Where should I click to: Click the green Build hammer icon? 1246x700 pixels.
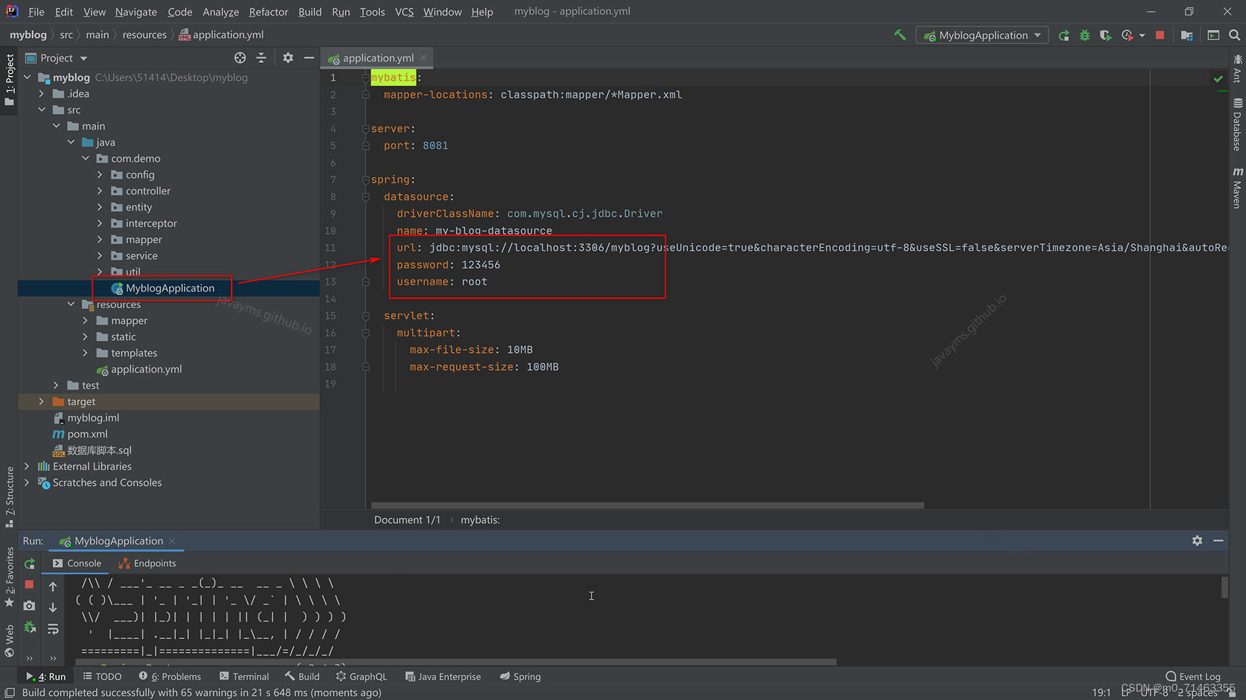[x=899, y=35]
